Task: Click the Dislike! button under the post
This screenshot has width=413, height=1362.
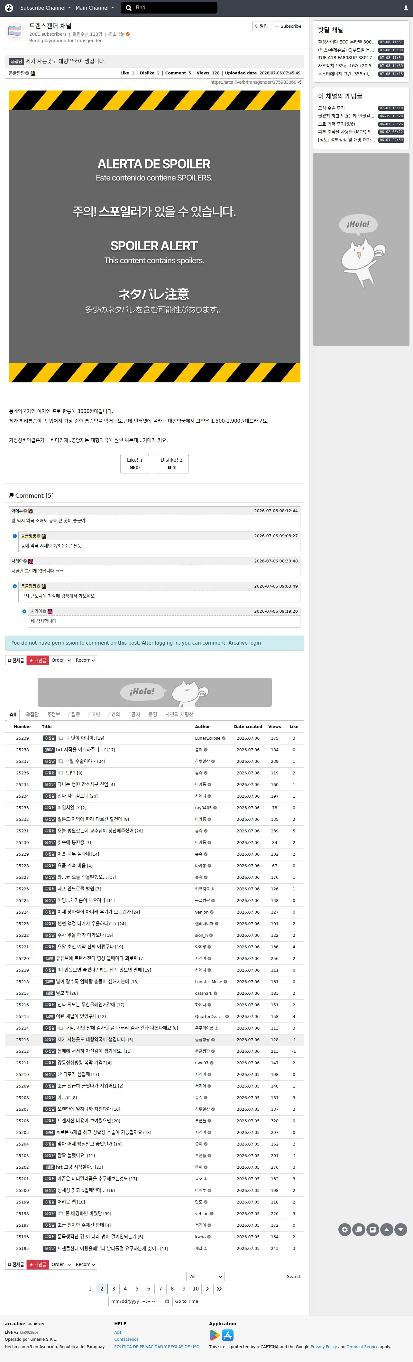Action: point(171,464)
